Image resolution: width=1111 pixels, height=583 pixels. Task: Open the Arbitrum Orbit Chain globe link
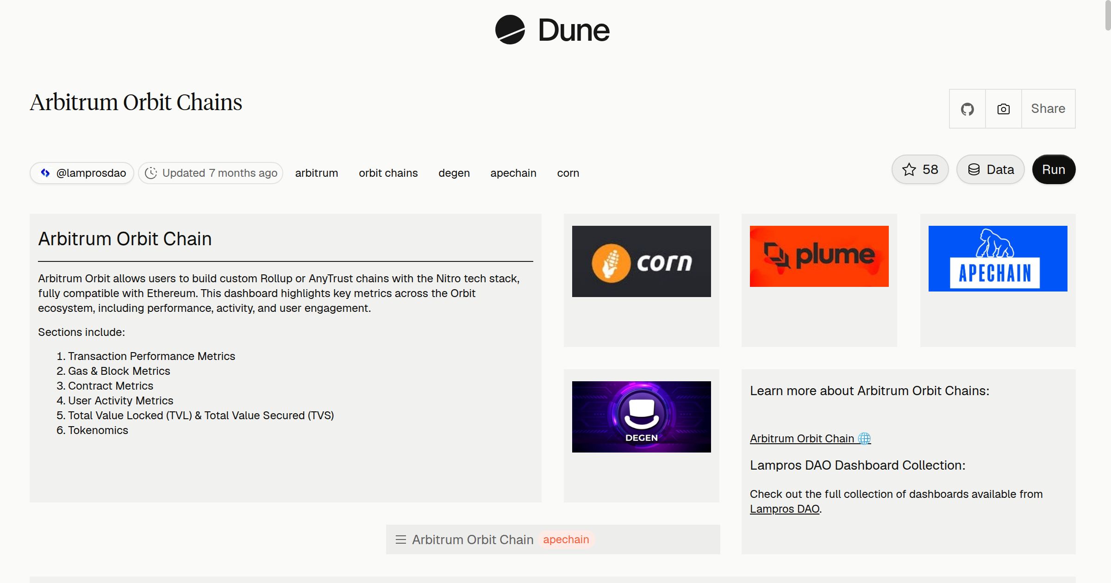tap(811, 438)
